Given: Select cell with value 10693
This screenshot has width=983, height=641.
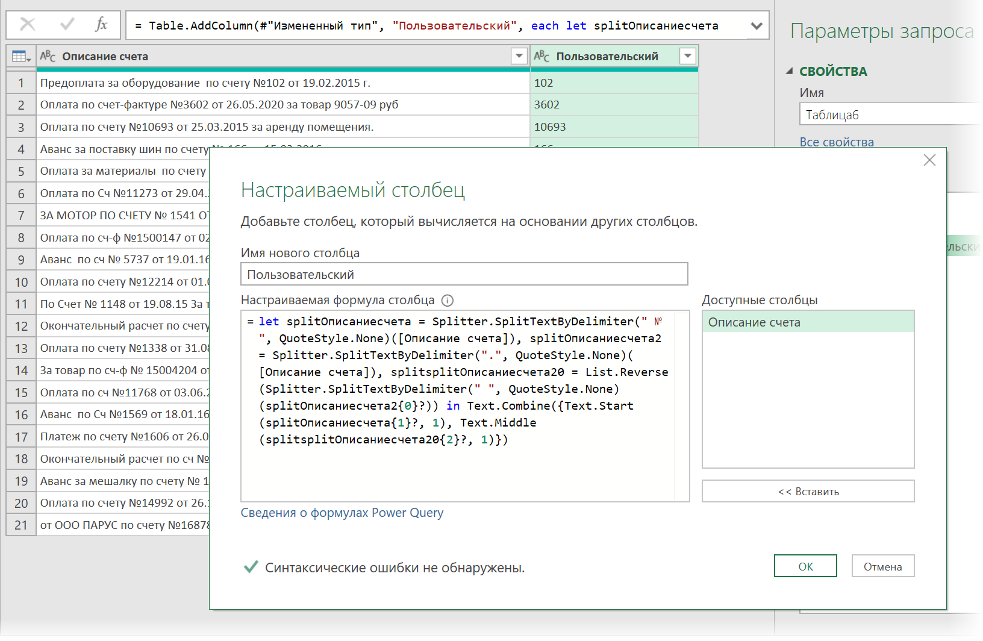Looking at the screenshot, I should (614, 127).
